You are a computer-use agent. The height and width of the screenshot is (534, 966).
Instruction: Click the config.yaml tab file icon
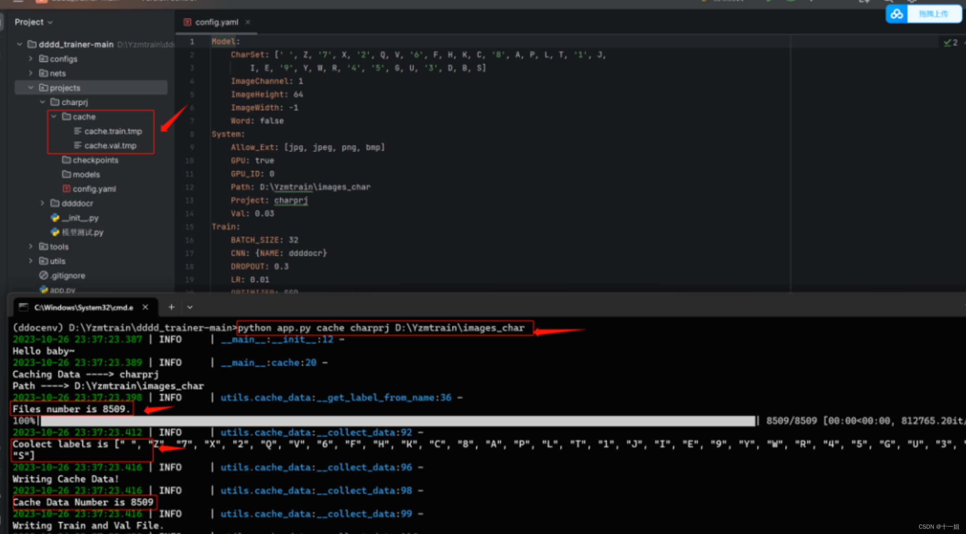pos(187,22)
